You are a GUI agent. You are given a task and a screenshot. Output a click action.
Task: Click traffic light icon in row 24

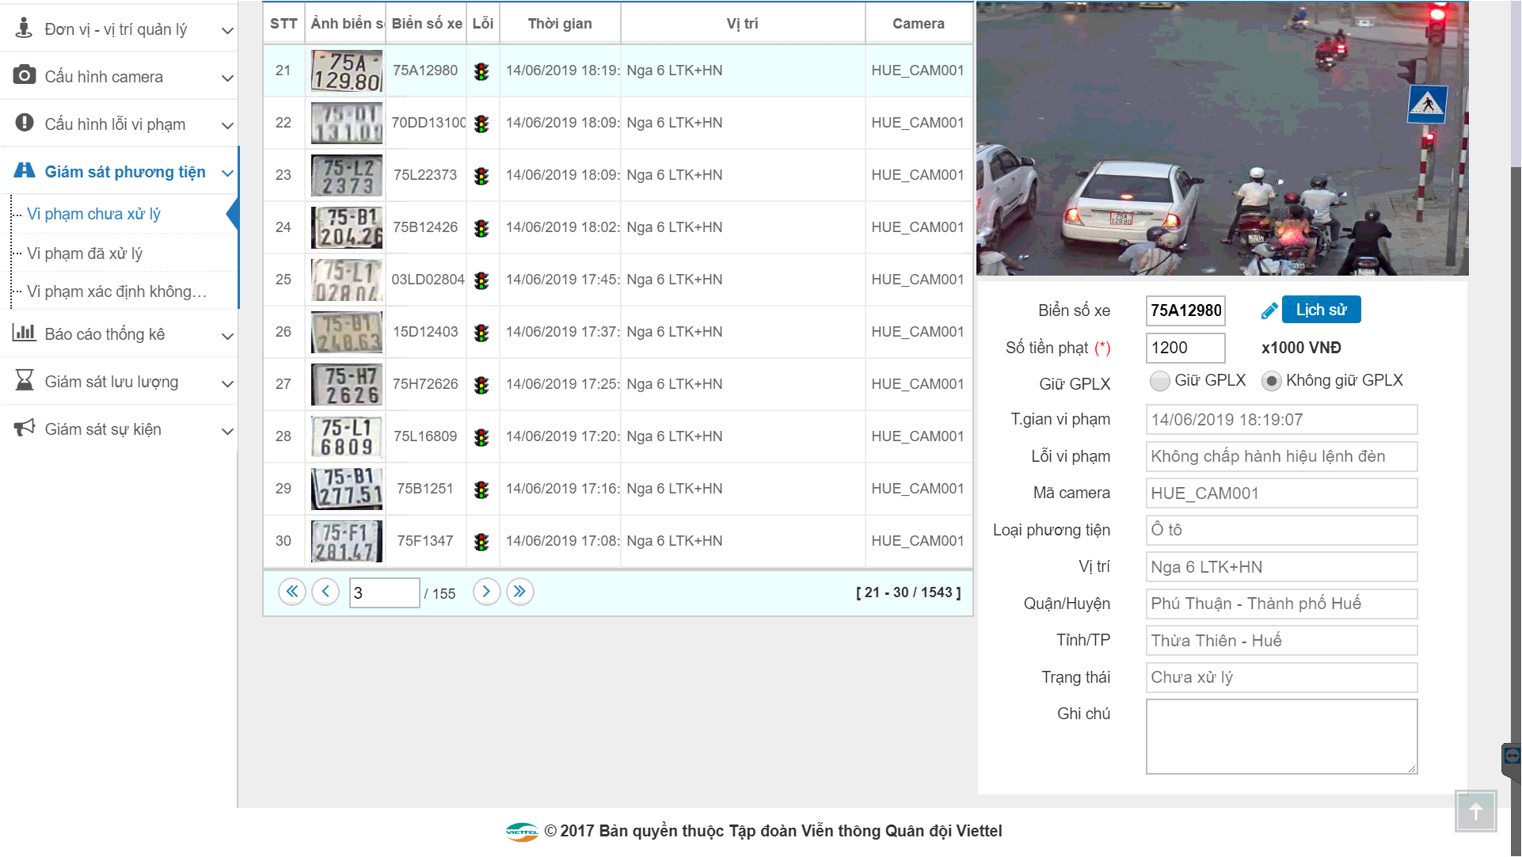click(x=481, y=228)
